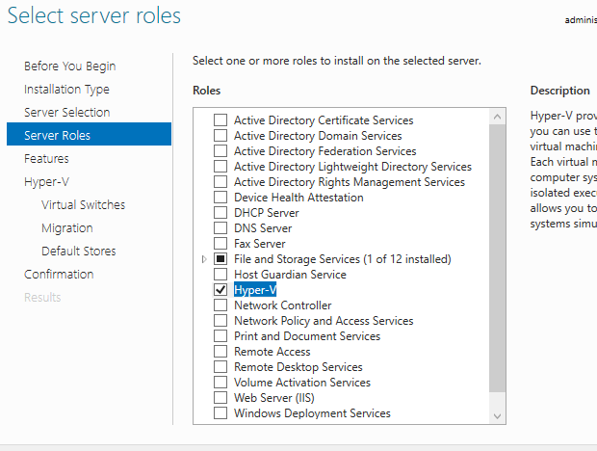Select the 'Active Directory Federation Services' role label
Image resolution: width=597 pixels, height=451 pixels.
click(x=325, y=151)
